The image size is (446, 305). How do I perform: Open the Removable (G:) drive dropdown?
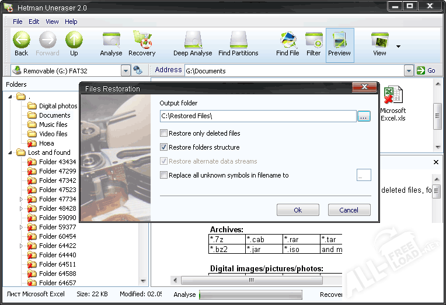click(126, 70)
